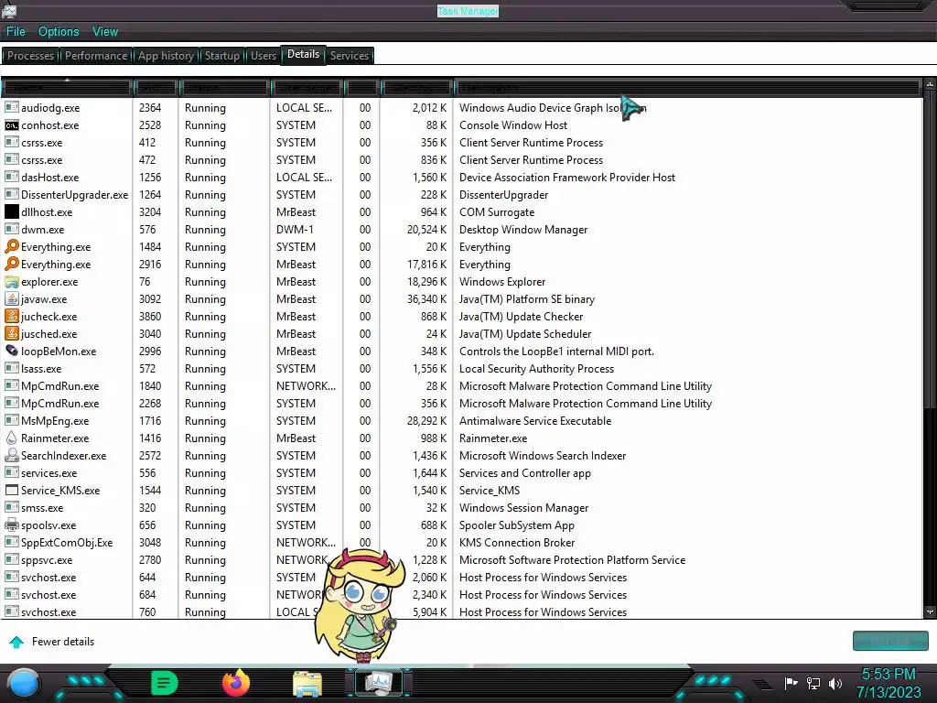Click the Everything.exe icon with PID 2916

[11, 264]
